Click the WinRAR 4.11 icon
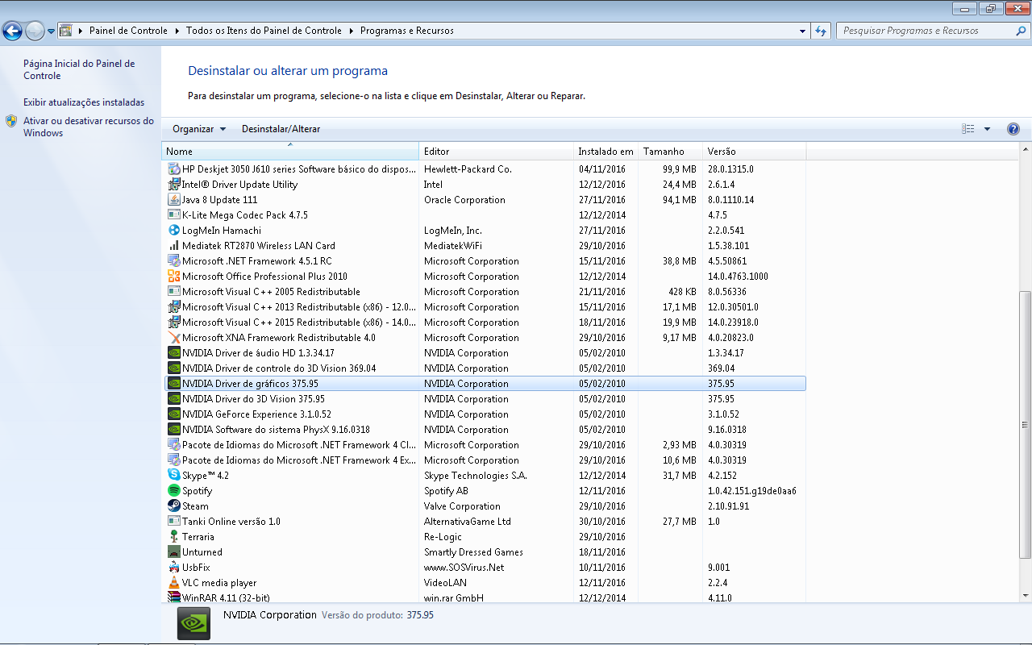This screenshot has width=1032, height=645. click(174, 597)
